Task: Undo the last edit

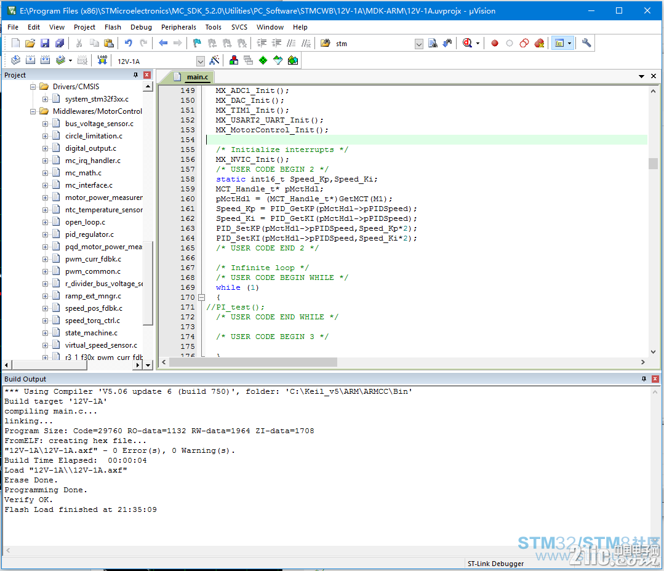Action: tap(129, 43)
